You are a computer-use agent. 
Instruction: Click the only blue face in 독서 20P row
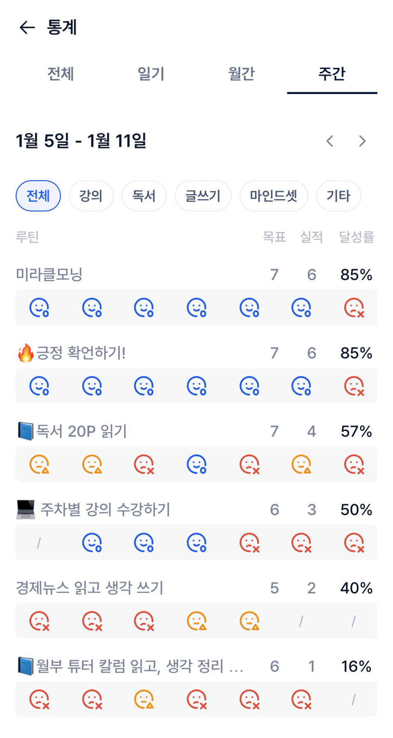[197, 464]
